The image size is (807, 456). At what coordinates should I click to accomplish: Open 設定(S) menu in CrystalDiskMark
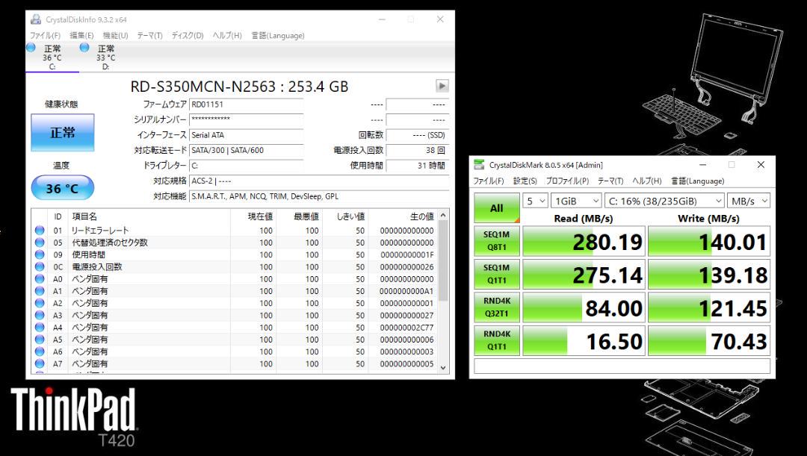click(525, 181)
